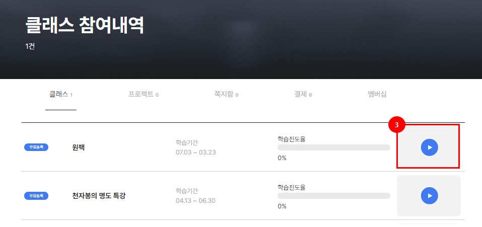Open the 클래스 tab
482x227 pixels.
click(61, 94)
